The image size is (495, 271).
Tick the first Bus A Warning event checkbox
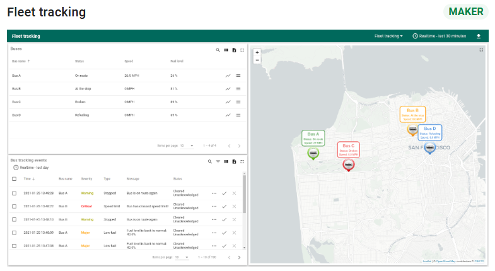[x=14, y=193]
